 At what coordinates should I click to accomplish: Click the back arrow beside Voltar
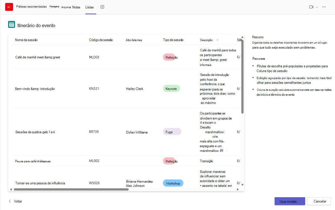tap(10, 201)
